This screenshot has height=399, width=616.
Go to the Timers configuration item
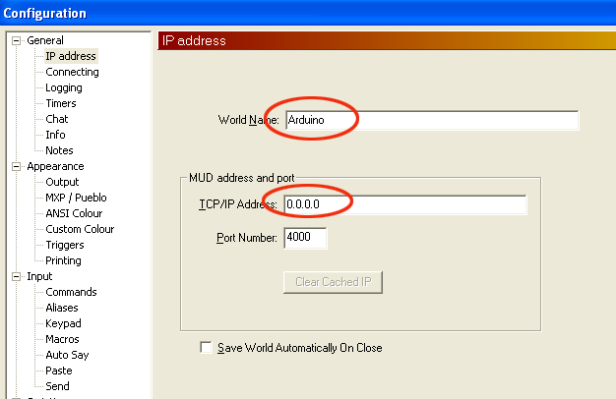61,103
